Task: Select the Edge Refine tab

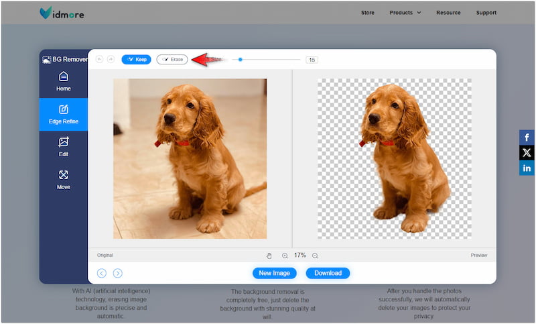Action: 64,114
